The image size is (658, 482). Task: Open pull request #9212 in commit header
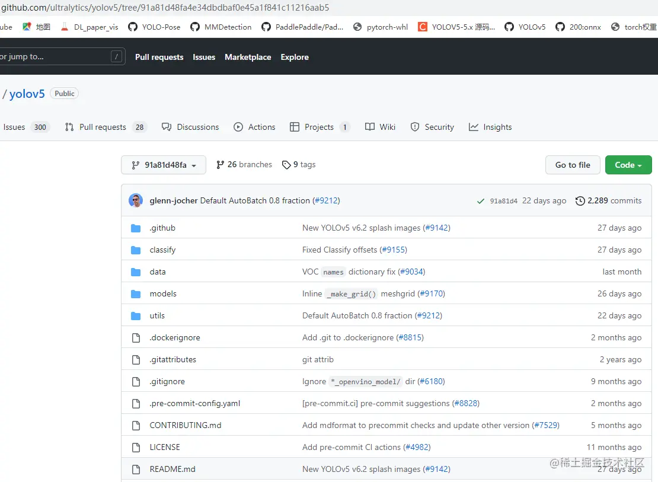pyautogui.click(x=327, y=201)
